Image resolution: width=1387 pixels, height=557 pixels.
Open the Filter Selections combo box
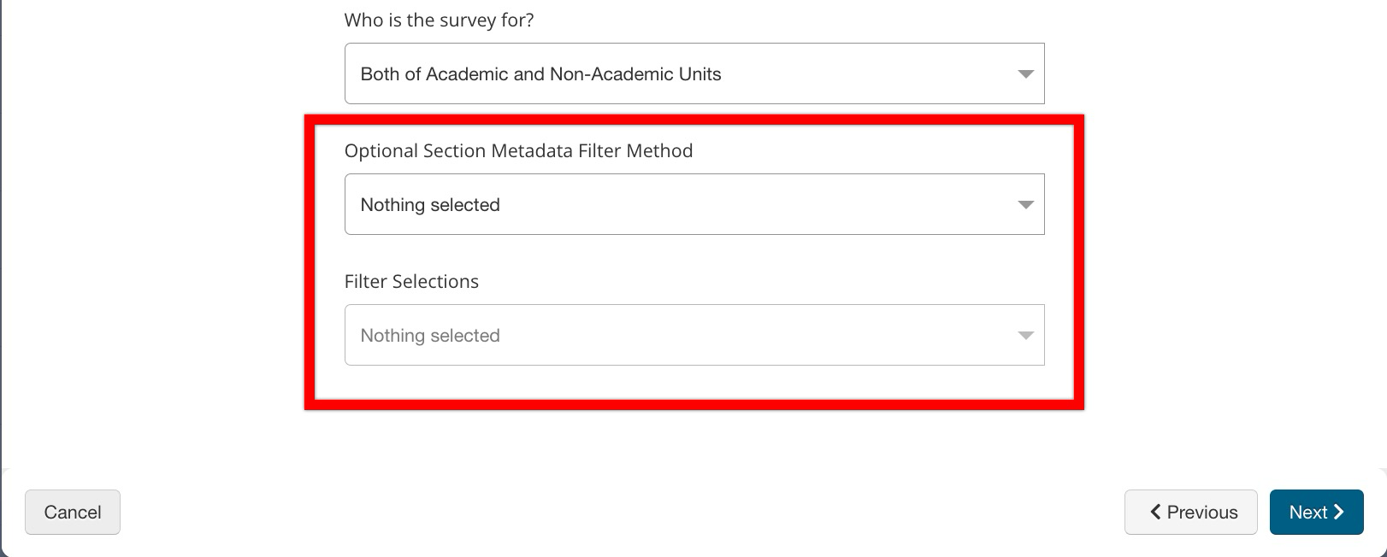pyautogui.click(x=693, y=336)
